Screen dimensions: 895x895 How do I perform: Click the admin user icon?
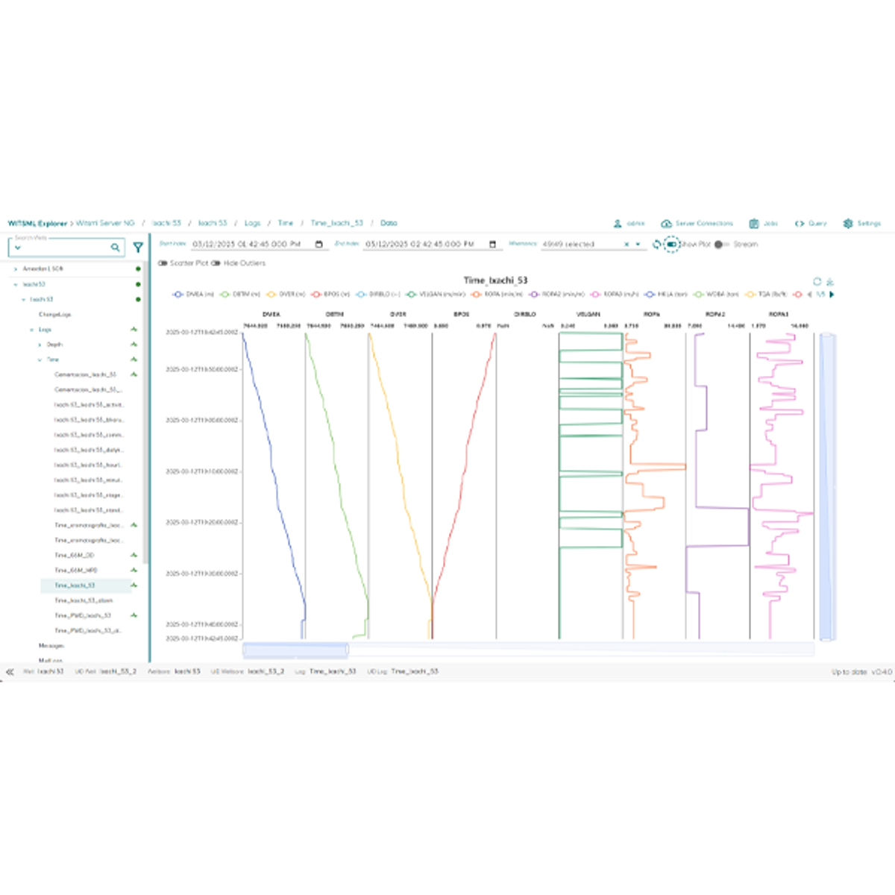click(x=618, y=223)
